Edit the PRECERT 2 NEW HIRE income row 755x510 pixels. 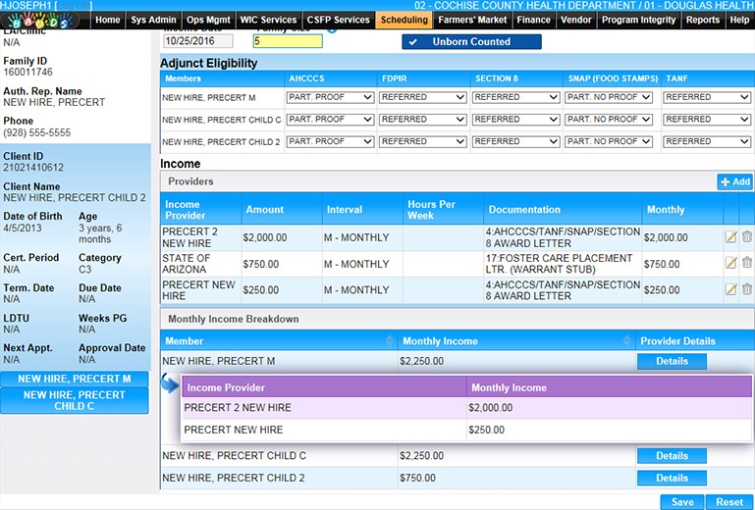(x=730, y=237)
